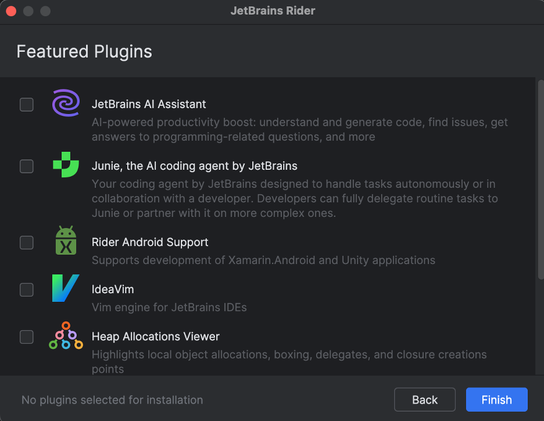The image size is (544, 421).
Task: Go back with the Back button
Action: (425, 399)
